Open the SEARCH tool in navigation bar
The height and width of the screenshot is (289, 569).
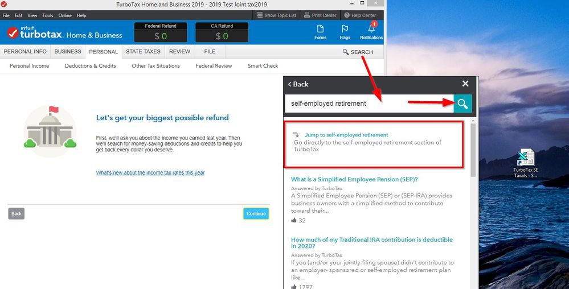pyautogui.click(x=358, y=52)
